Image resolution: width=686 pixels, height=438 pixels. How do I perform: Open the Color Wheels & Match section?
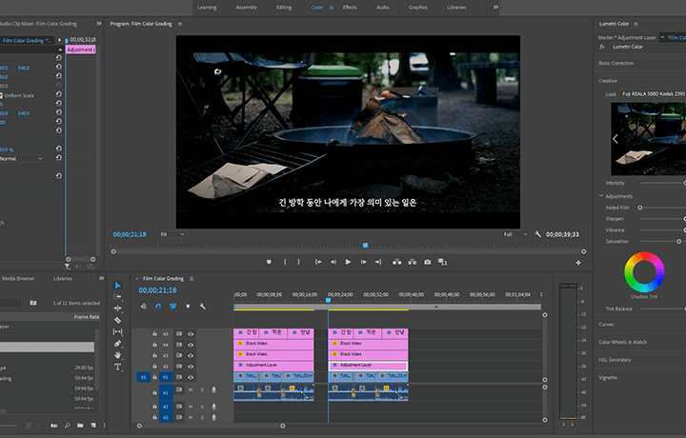tap(622, 342)
